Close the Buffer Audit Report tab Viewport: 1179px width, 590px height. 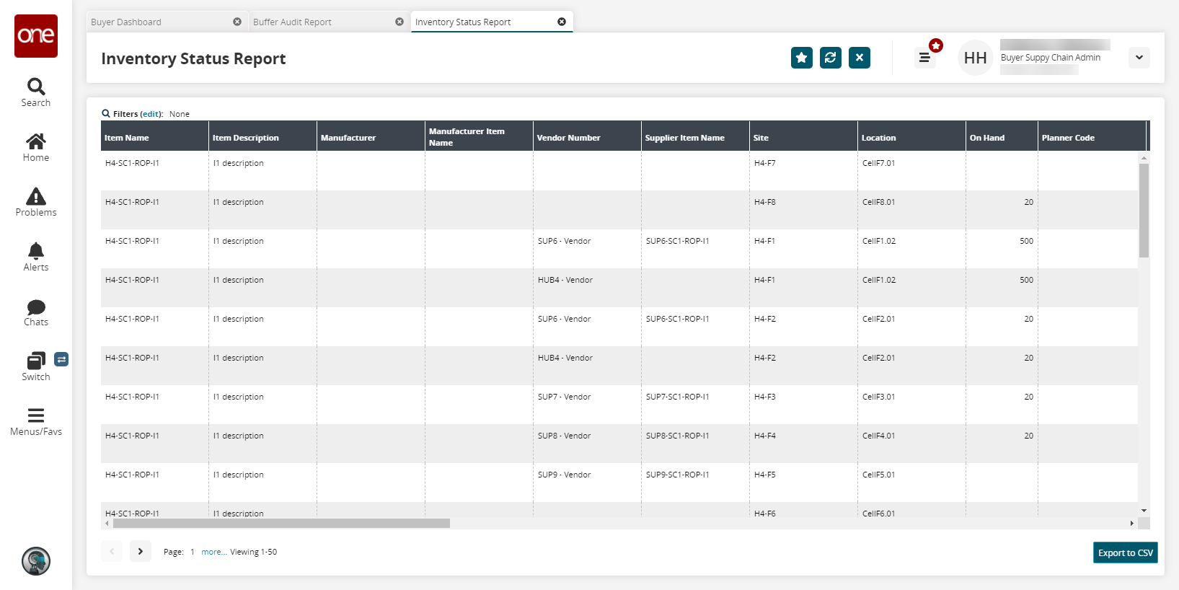pos(399,22)
